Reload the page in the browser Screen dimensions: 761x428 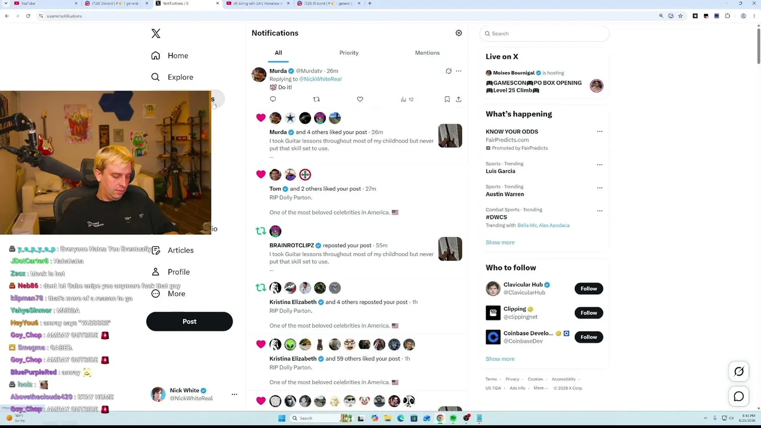coord(28,16)
